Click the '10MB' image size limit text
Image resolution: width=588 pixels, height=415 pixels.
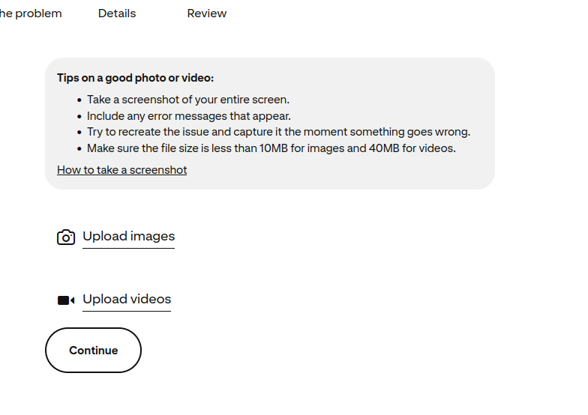274,148
